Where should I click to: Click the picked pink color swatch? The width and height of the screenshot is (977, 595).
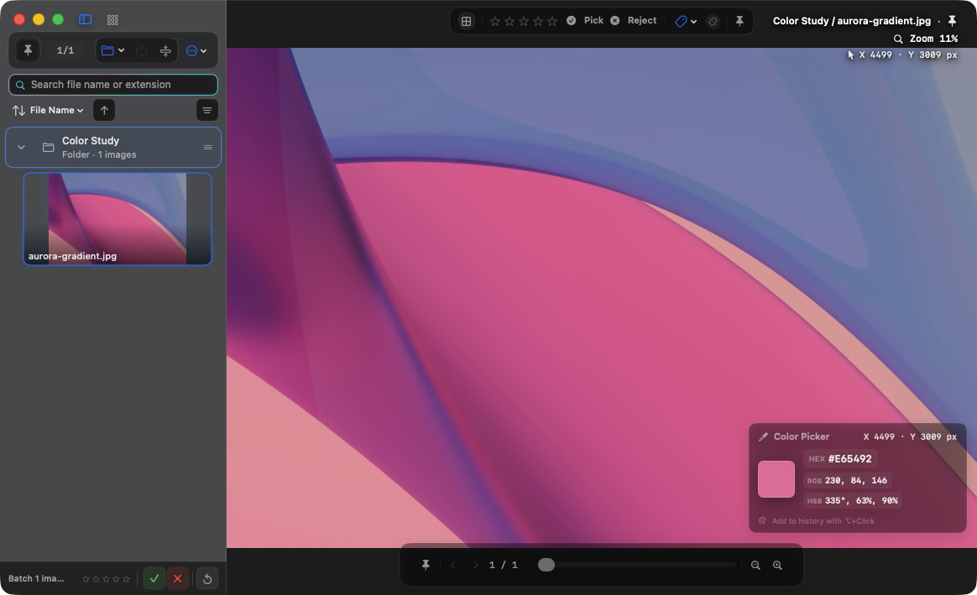(x=776, y=479)
